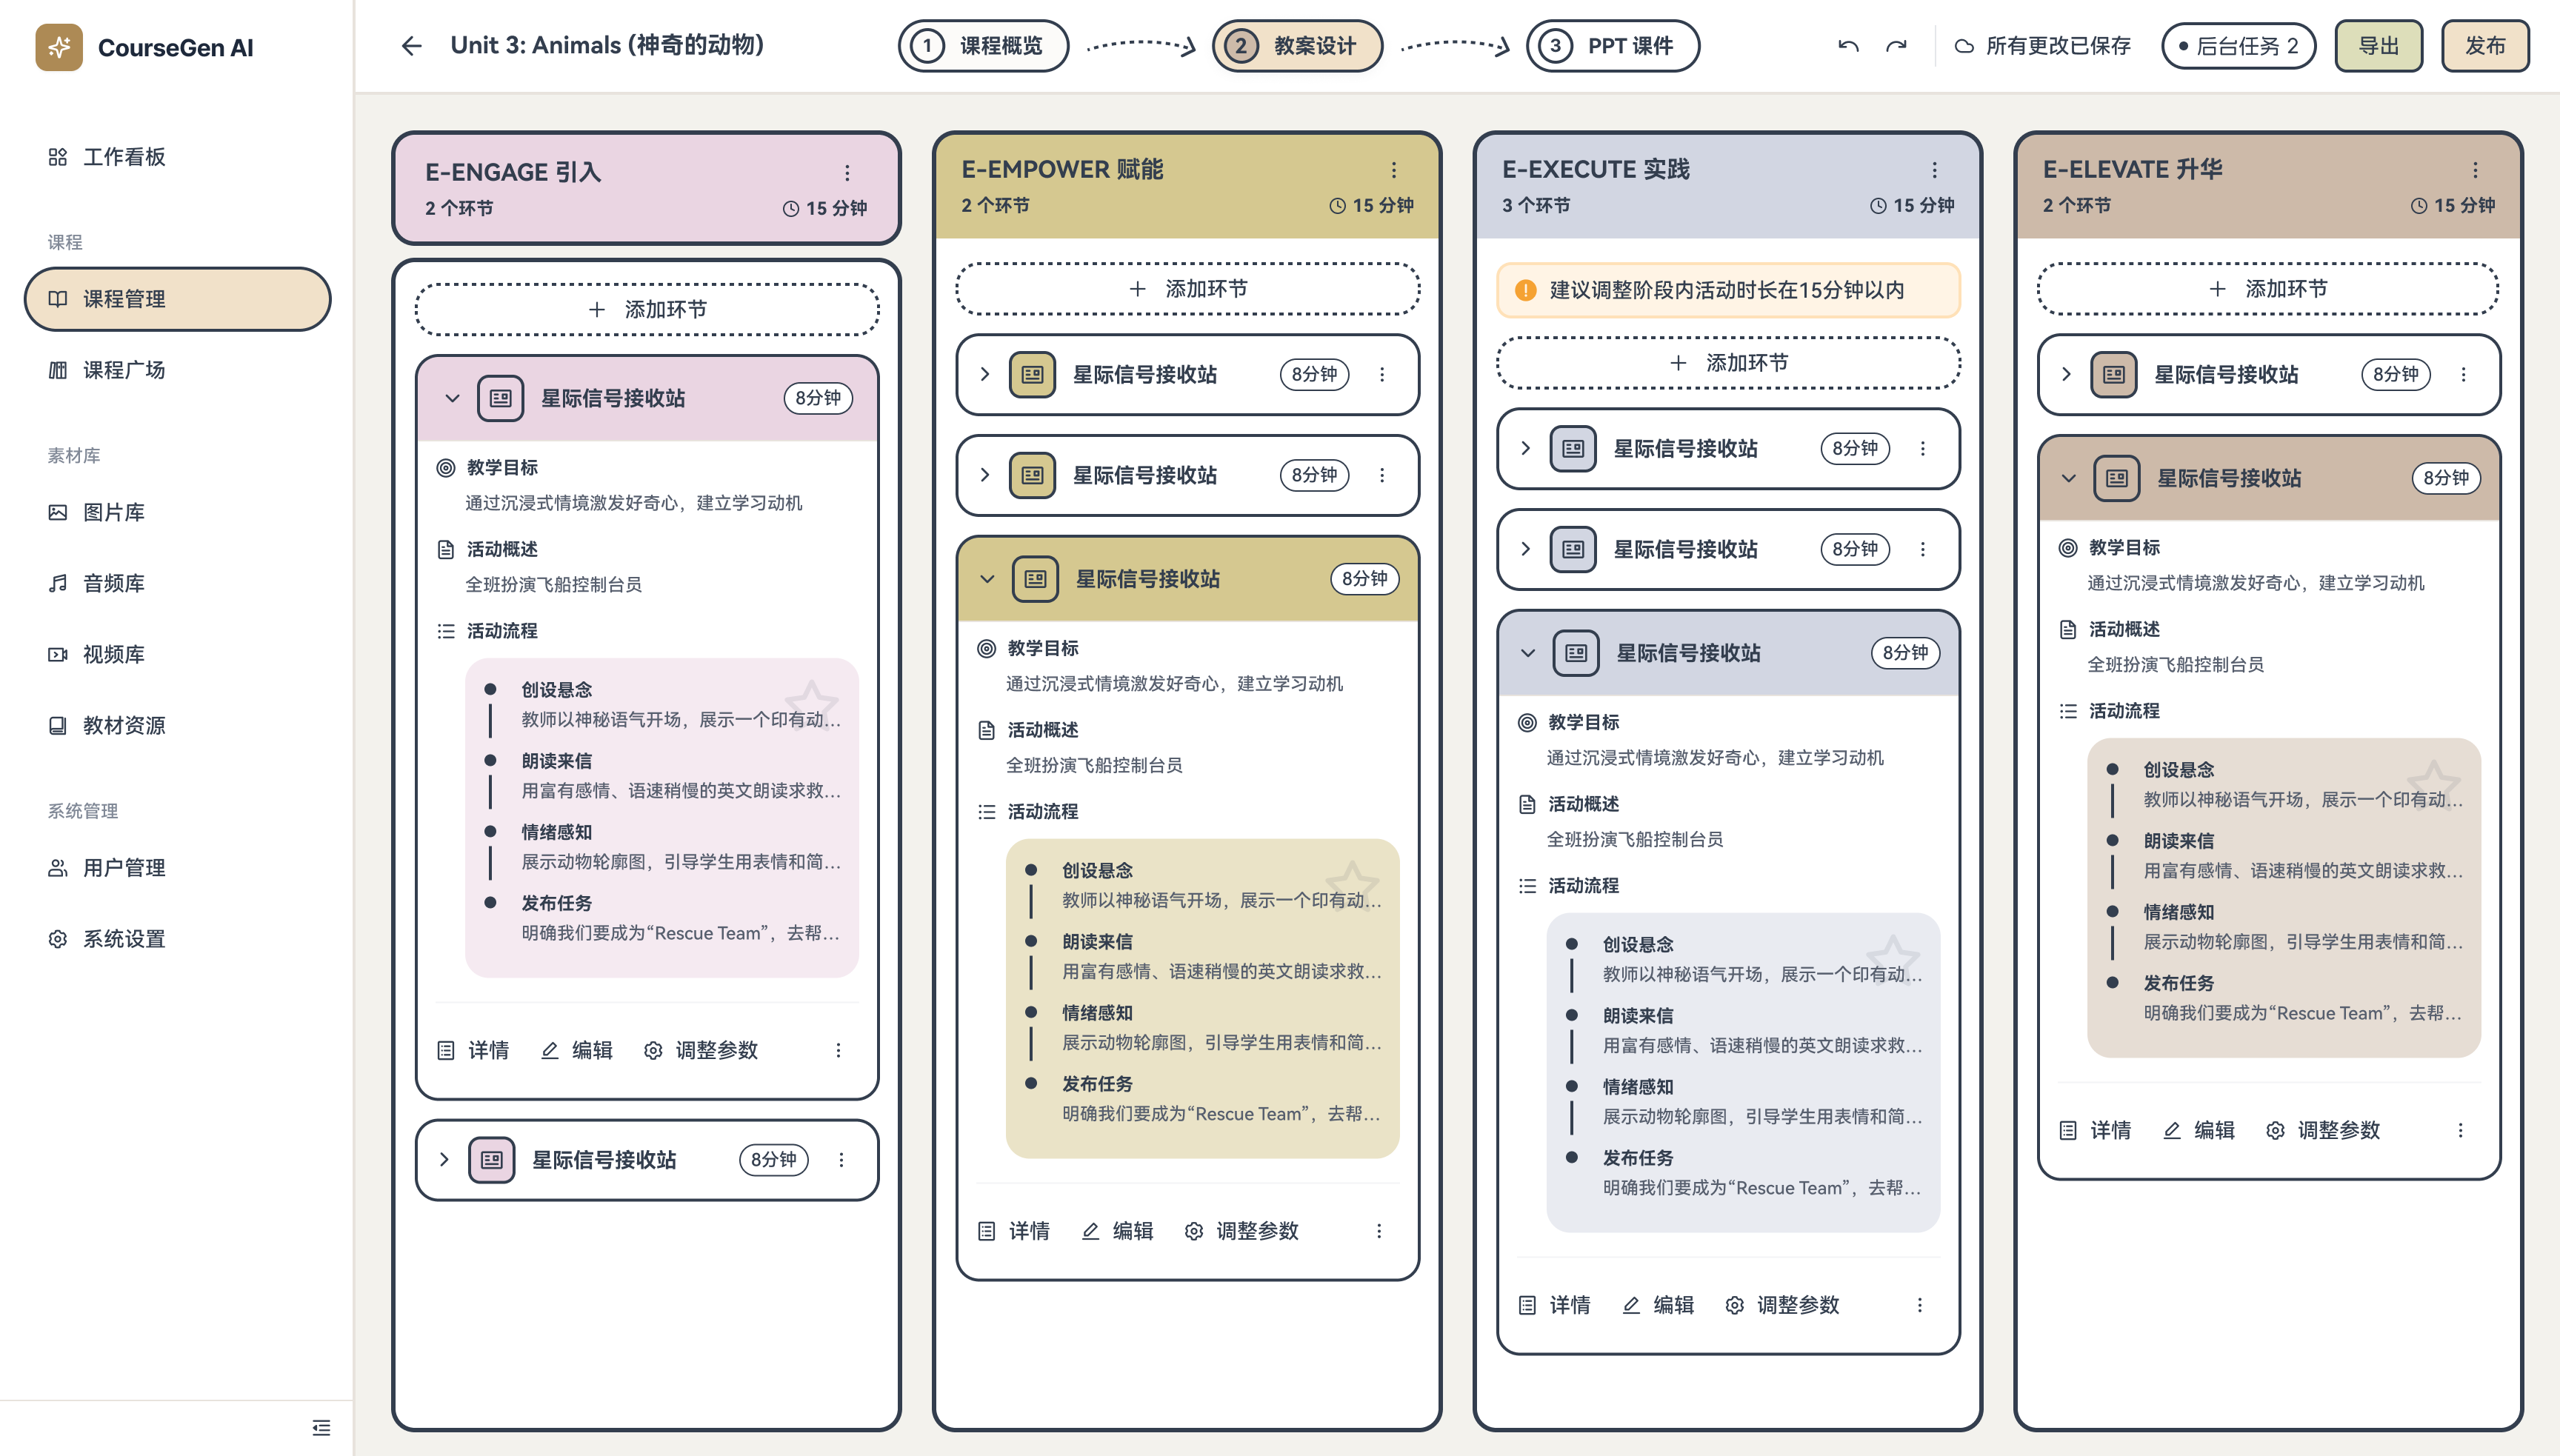Click the 发布 button
Viewport: 2560px width, 1456px height.
coord(2485,46)
